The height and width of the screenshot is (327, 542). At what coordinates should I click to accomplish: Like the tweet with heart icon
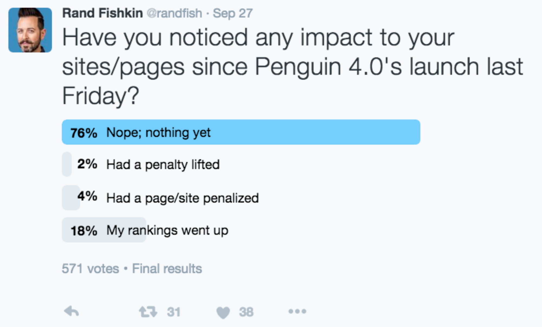pos(223,312)
